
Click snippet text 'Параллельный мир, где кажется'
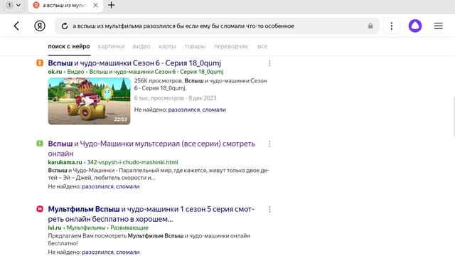click(x=163, y=171)
